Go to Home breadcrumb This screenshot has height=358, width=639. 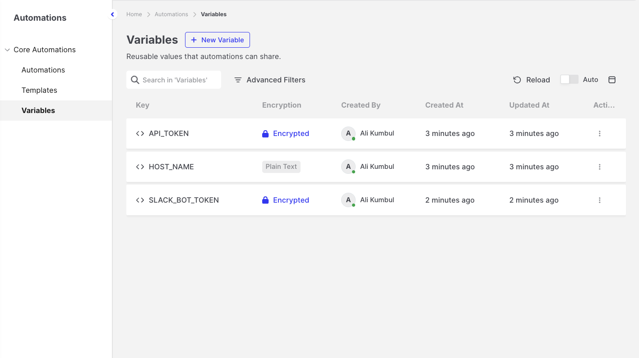tap(134, 14)
